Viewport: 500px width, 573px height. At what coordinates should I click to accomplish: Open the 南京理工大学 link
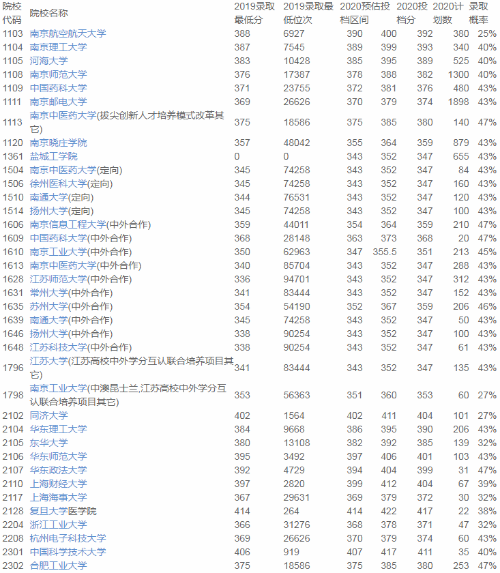(x=59, y=47)
